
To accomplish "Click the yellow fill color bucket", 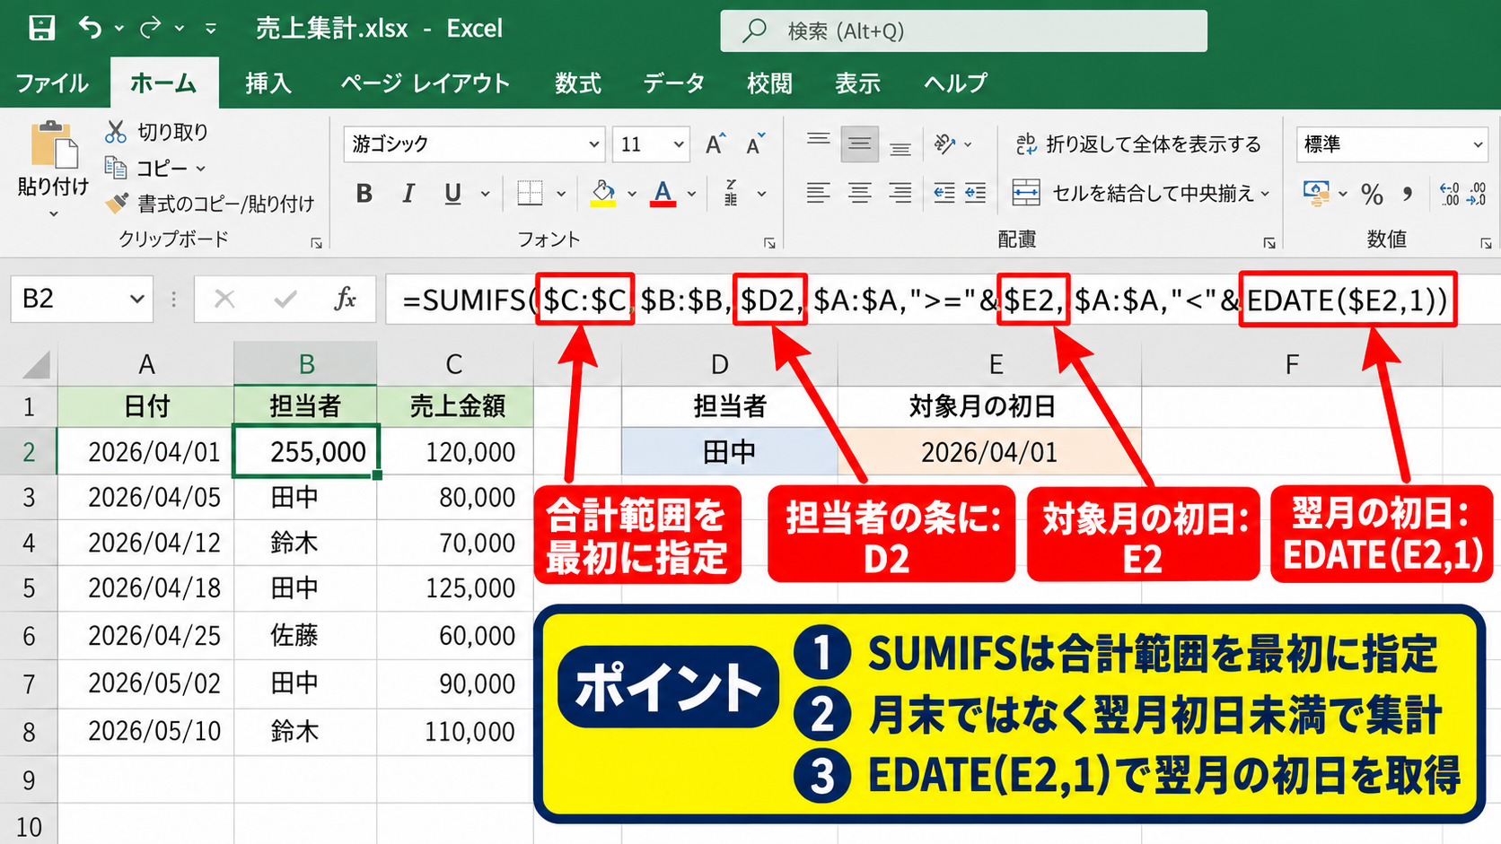I will (603, 193).
